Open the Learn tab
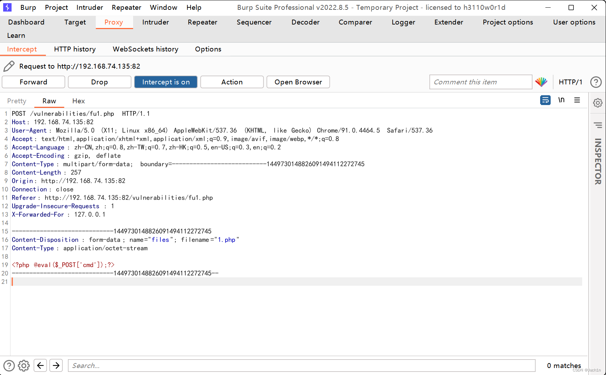Image resolution: width=606 pixels, height=375 pixels. (16, 35)
